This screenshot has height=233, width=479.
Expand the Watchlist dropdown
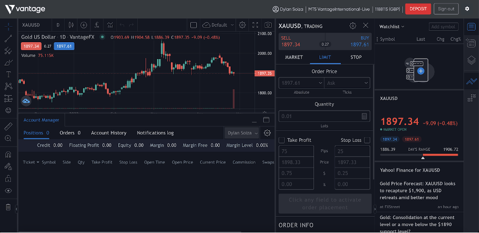392,26
